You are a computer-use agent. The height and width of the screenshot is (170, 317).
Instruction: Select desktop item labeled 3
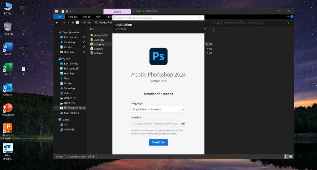tap(23, 50)
